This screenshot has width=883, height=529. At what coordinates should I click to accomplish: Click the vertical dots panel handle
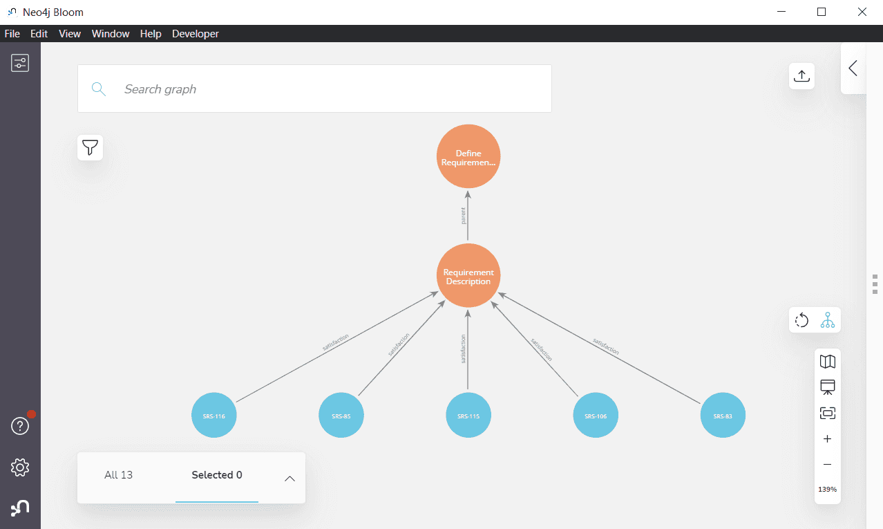click(875, 284)
